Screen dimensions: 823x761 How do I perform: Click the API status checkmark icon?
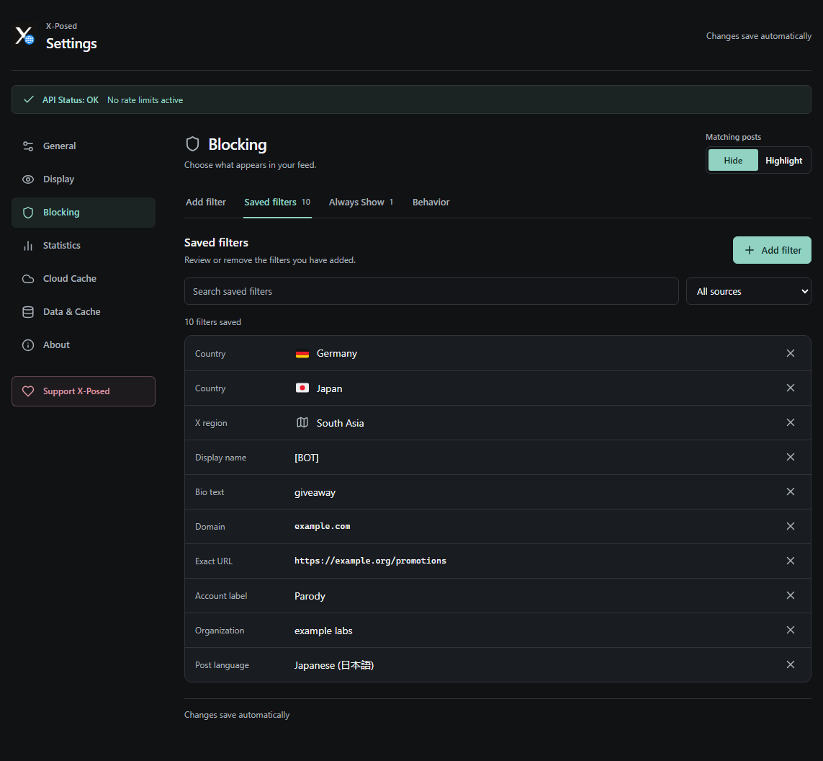[x=29, y=99]
